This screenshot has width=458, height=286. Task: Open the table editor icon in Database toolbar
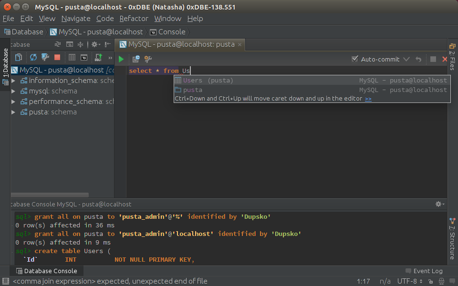pyautogui.click(x=72, y=57)
